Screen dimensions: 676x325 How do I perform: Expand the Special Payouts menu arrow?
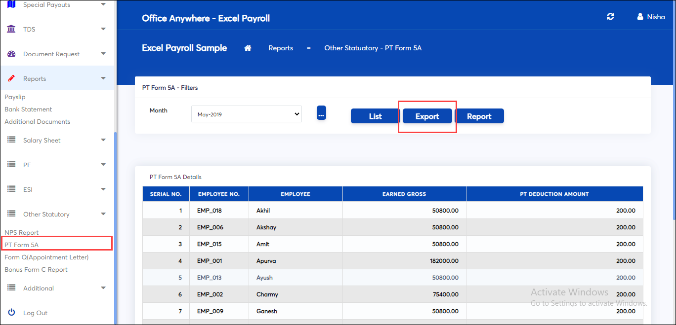point(103,4)
